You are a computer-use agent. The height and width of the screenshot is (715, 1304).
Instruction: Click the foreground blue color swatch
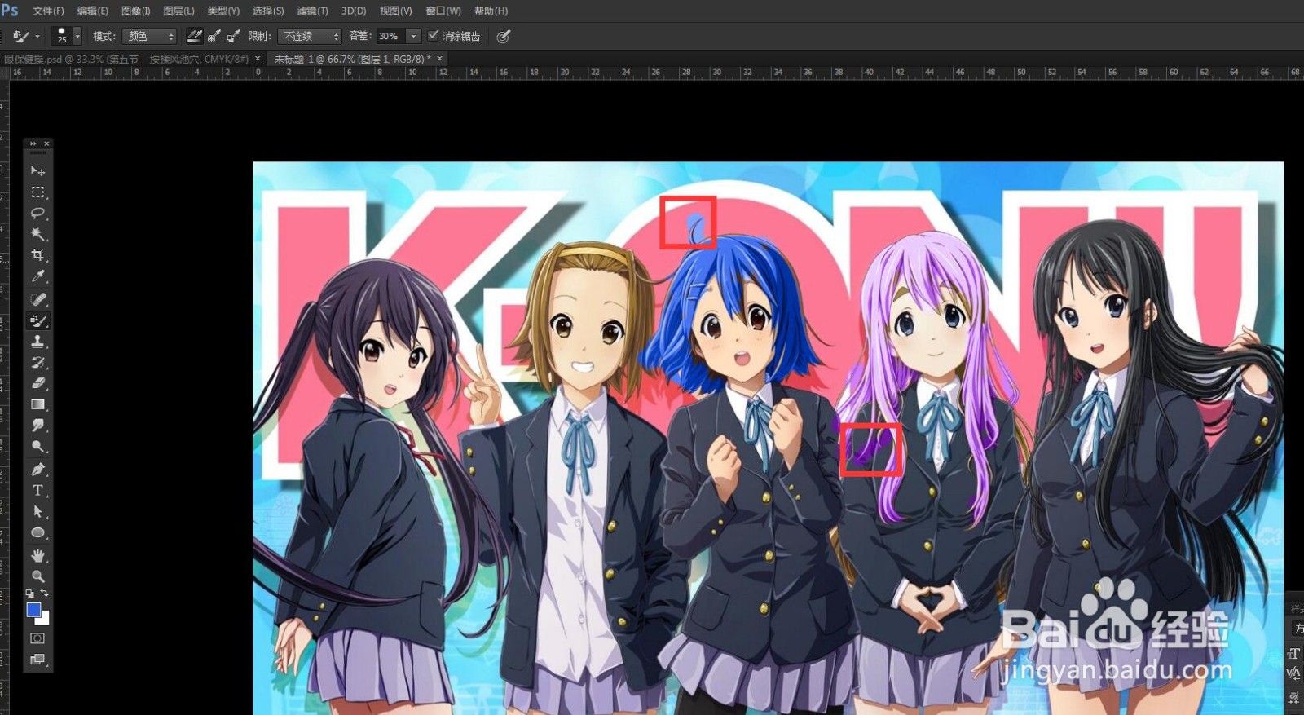(x=33, y=609)
